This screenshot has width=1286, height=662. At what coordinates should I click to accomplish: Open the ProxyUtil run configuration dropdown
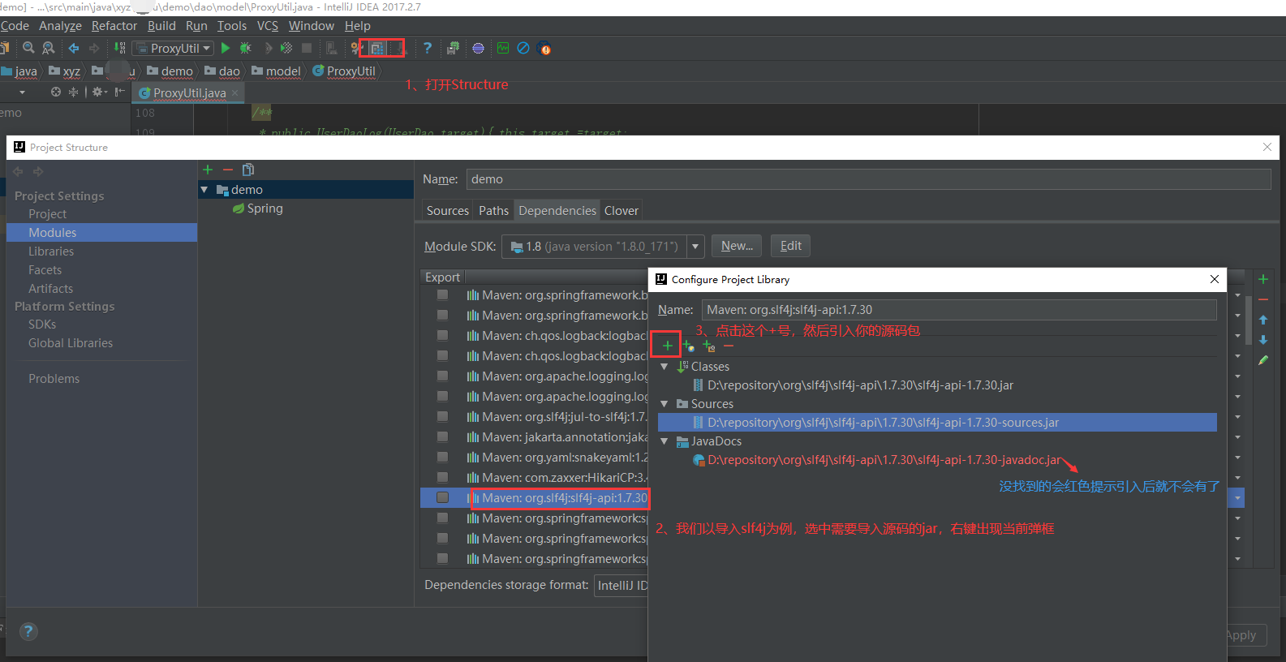[173, 48]
